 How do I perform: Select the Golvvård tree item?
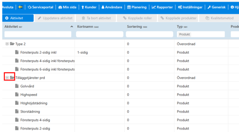click(27, 86)
